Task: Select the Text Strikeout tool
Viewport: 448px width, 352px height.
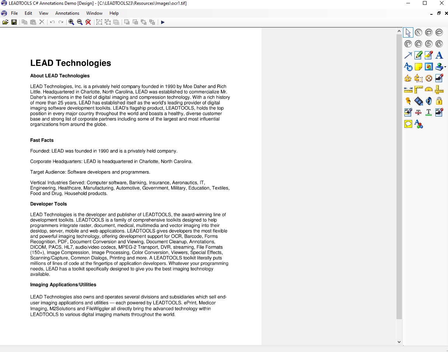Action: pos(419,112)
